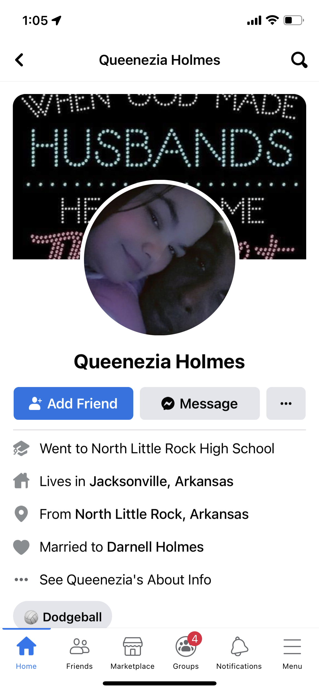The height and width of the screenshot is (692, 319).
Task: Tap the house icon beside Lives in
Action: pos(21,481)
